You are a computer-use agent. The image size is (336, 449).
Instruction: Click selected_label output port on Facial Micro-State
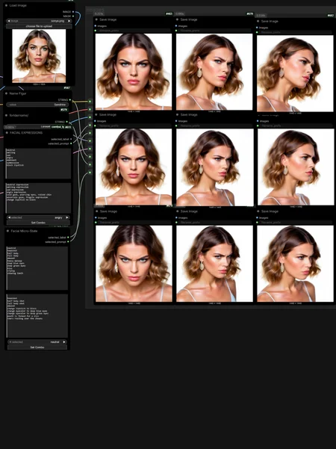click(x=68, y=238)
